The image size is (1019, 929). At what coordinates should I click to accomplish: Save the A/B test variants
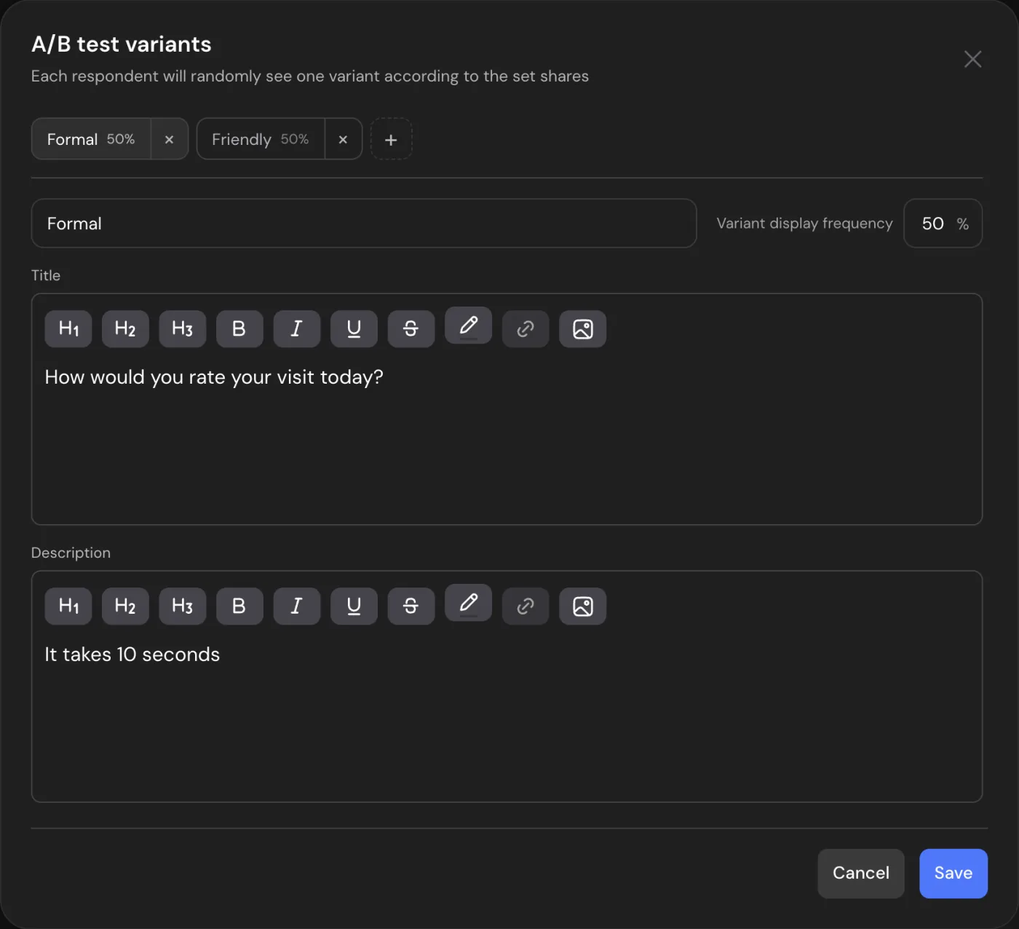(953, 873)
